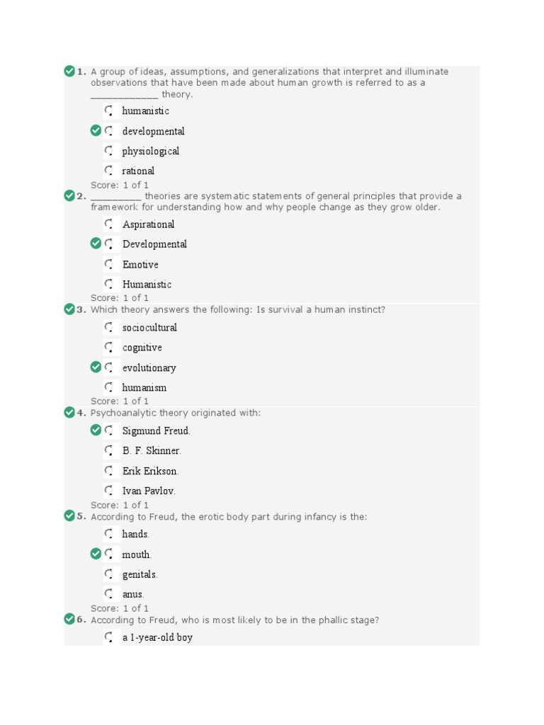The image size is (544, 725).
Task: Click the correct-answer checkmark next to 'evolutionary'
Action: coord(96,367)
